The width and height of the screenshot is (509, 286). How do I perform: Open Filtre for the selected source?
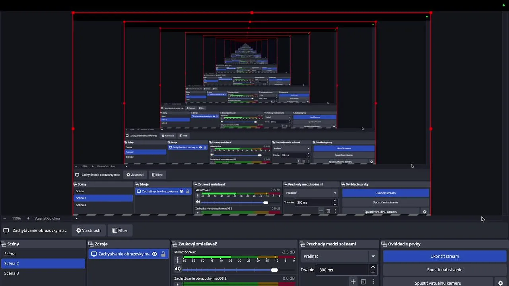120,230
